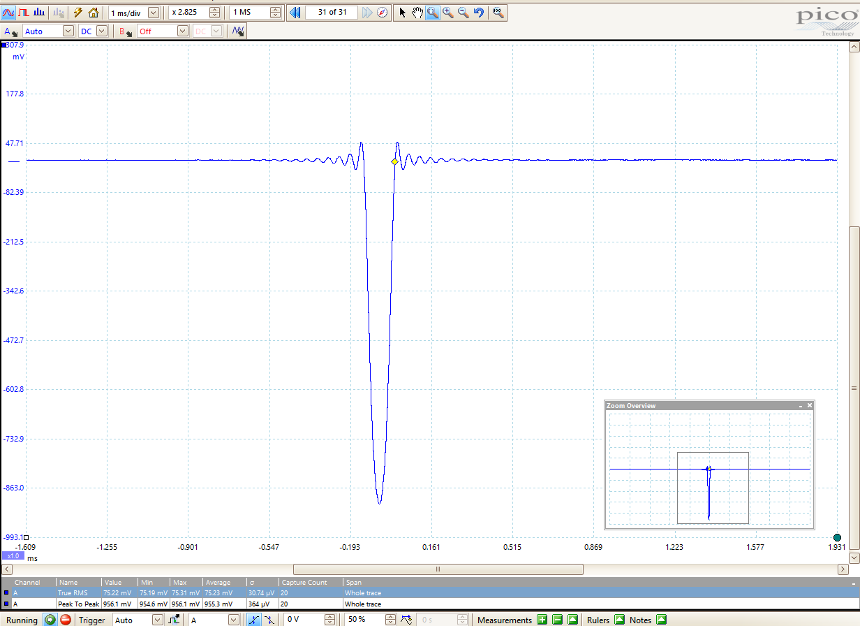The image size is (860, 626).
Task: Open the trigger source A dropdown
Action: tap(234, 620)
